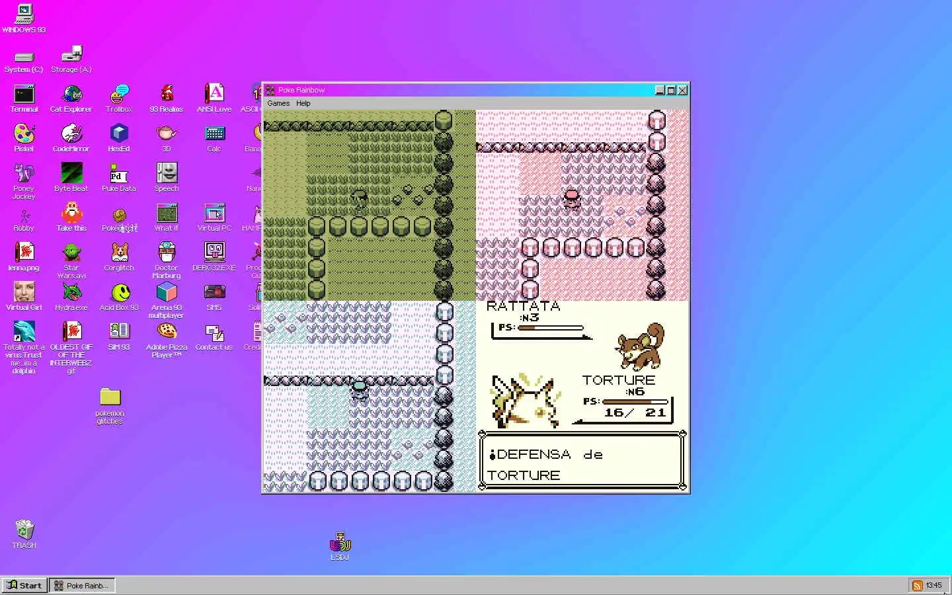Image resolution: width=952 pixels, height=595 pixels.
Task: Launch the Terminal icon
Action: [24, 99]
